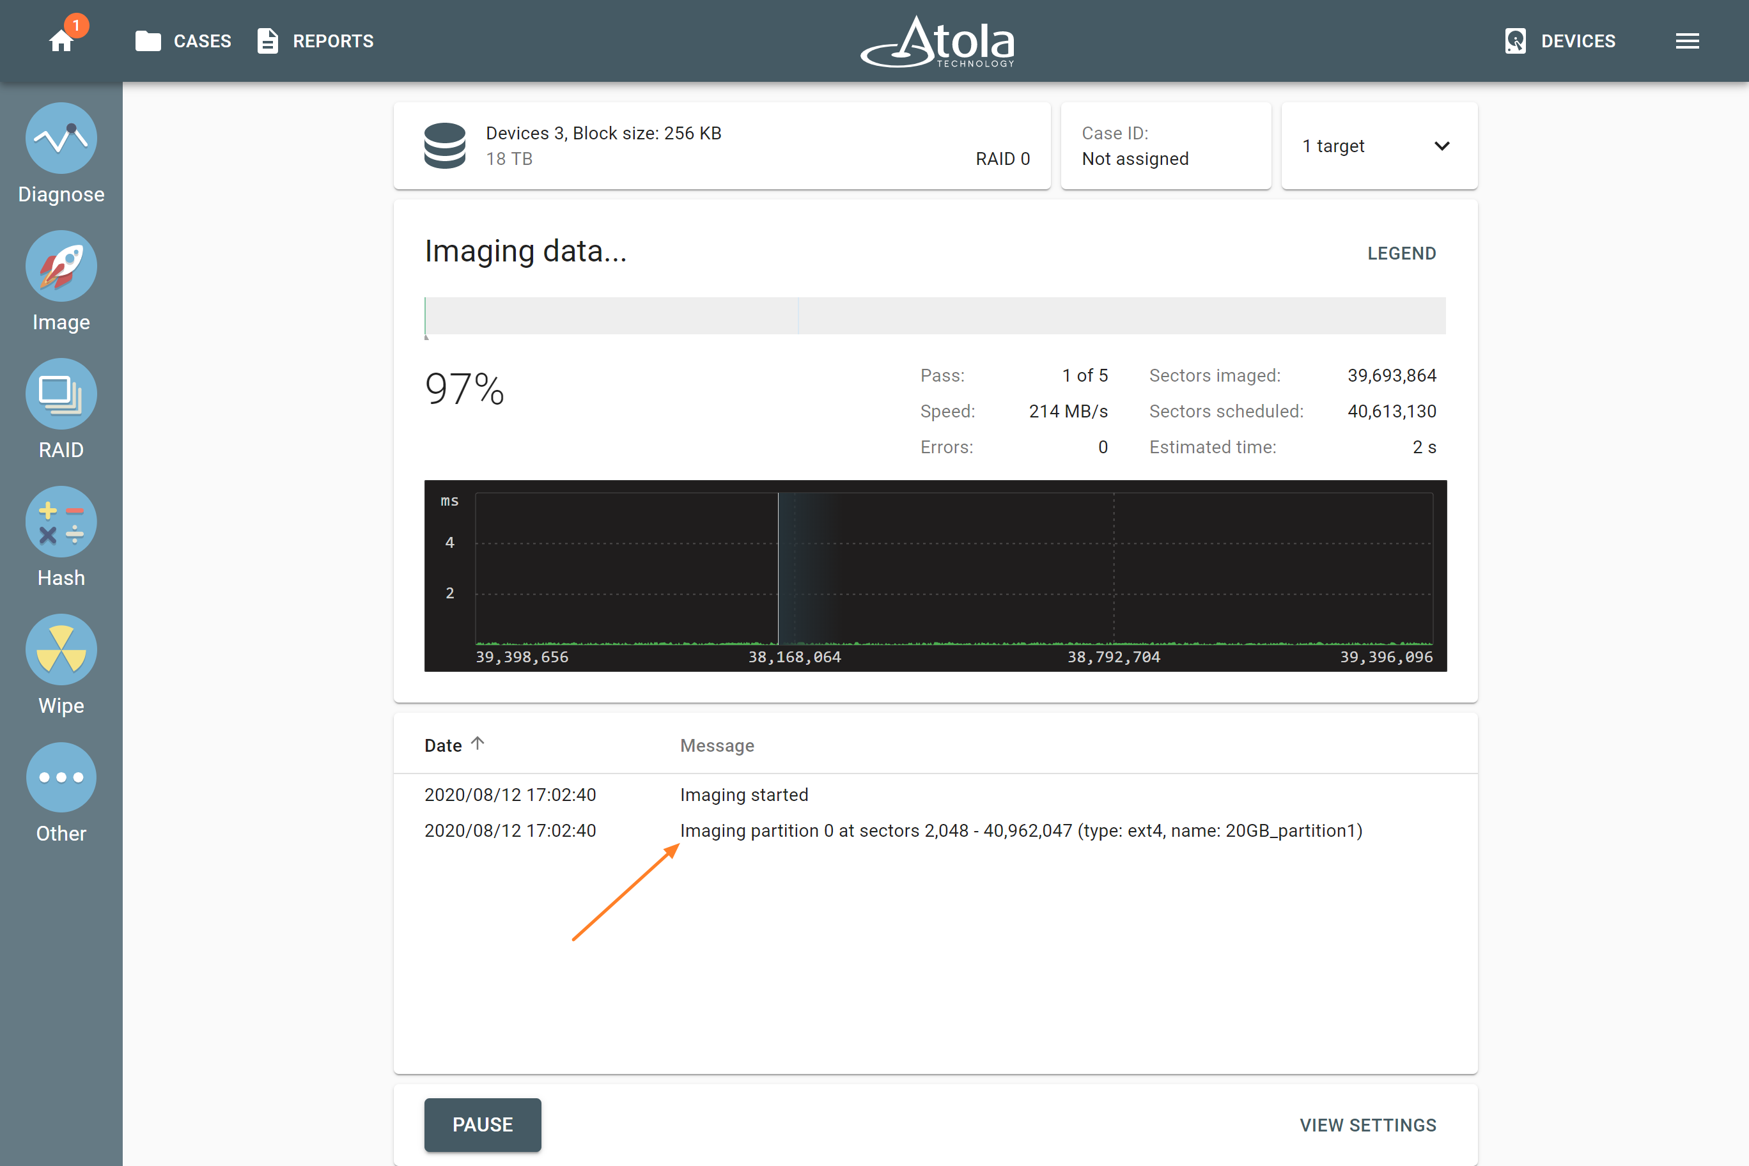Click the graph axis label 38,168,064
Screen dimensions: 1749x1166
[794, 657]
